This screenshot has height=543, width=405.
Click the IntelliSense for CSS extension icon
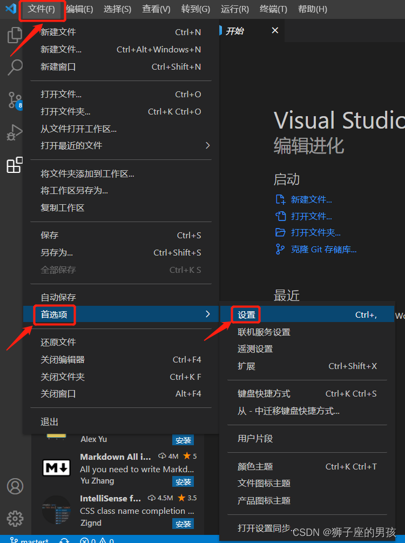[x=56, y=510]
